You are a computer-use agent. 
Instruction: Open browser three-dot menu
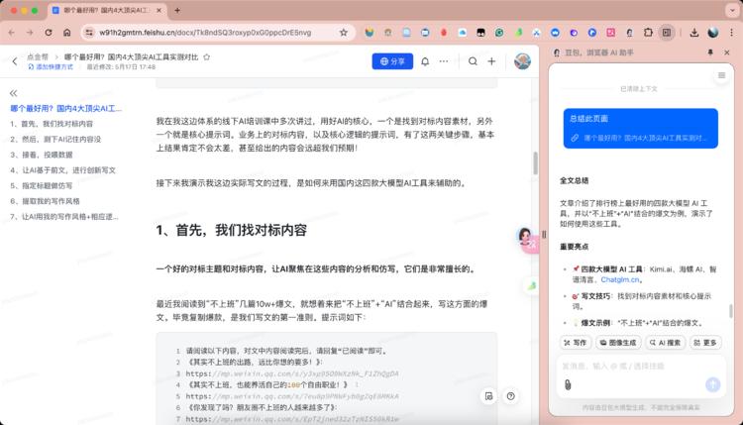(x=732, y=33)
